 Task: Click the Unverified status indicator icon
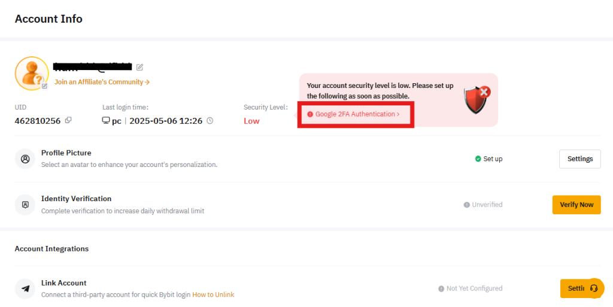pos(466,205)
